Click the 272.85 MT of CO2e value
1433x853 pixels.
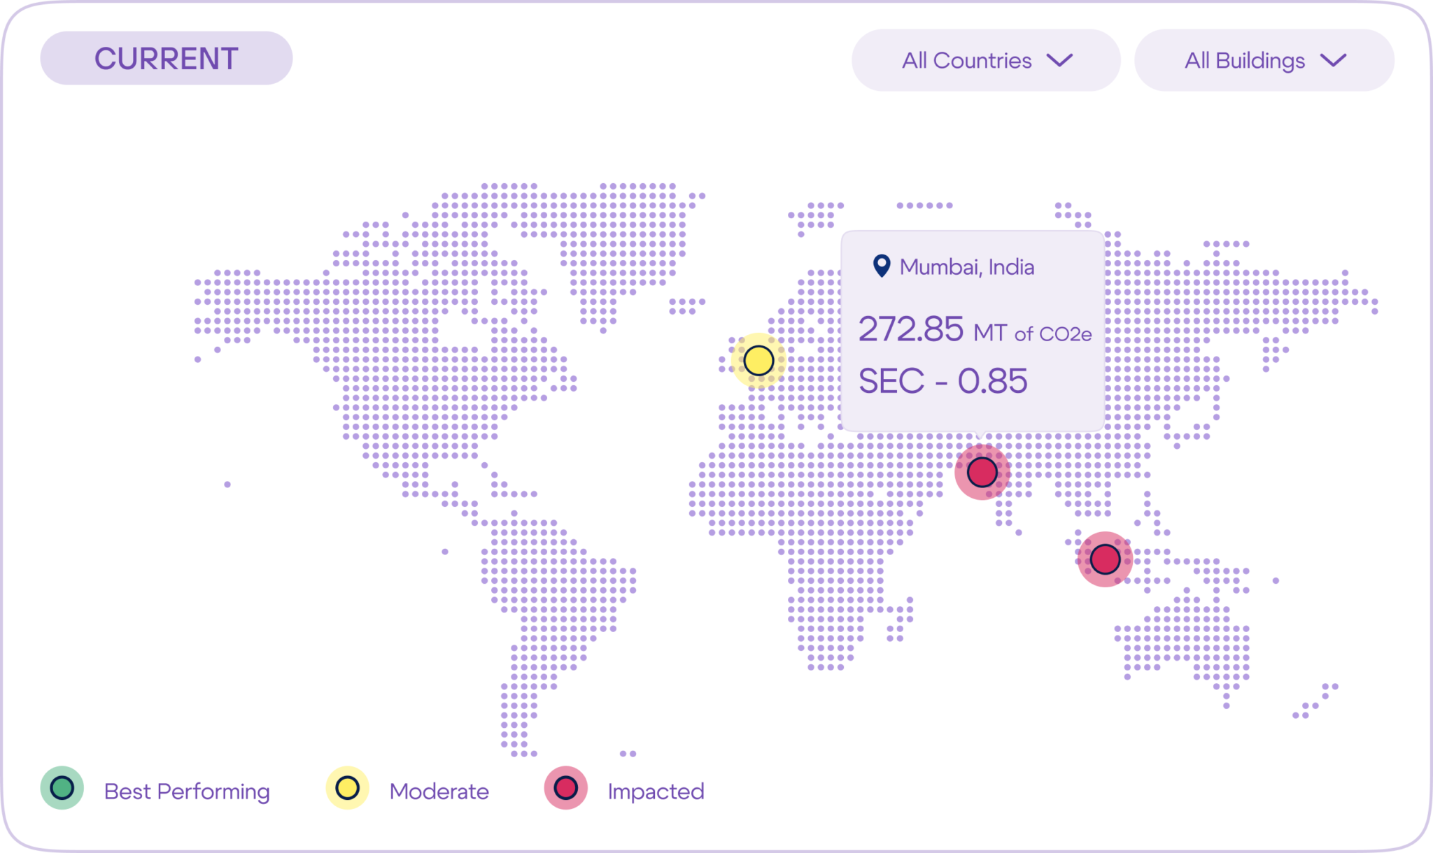(x=974, y=329)
